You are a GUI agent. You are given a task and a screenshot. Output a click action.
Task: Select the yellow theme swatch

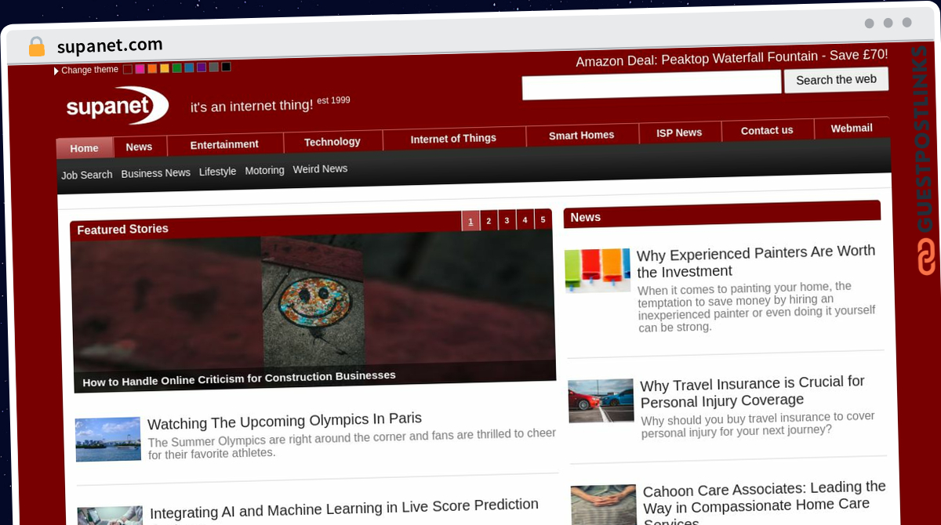point(165,68)
